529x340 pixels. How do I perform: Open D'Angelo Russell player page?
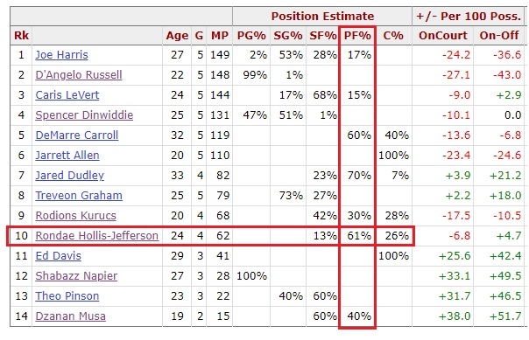click(x=79, y=75)
